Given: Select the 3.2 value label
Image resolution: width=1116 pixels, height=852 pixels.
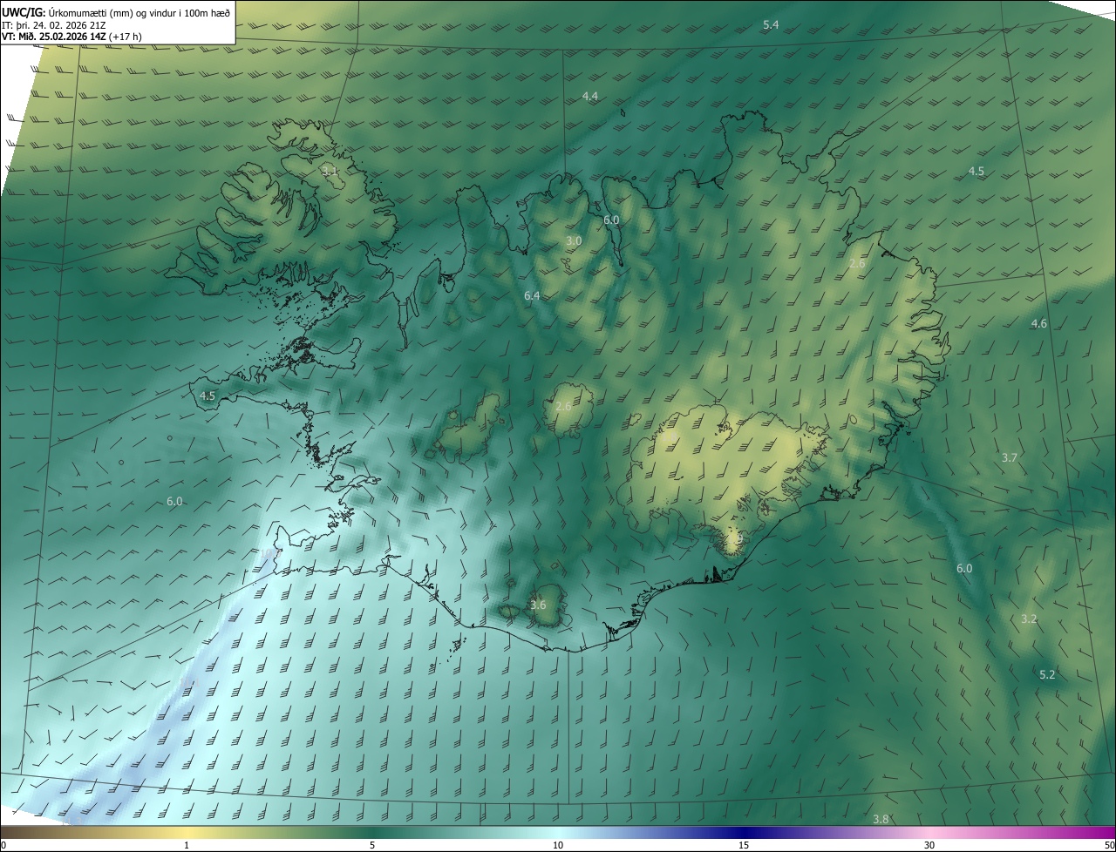Looking at the screenshot, I should coord(1029,619).
